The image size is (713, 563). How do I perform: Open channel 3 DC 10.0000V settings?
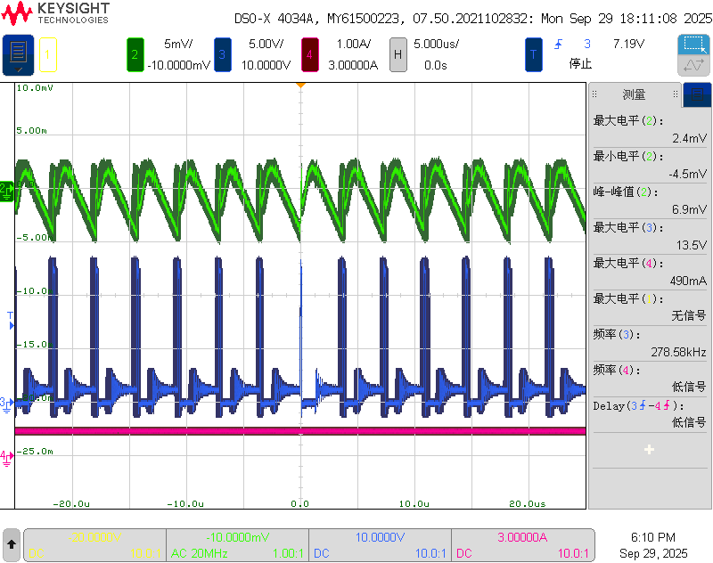click(x=381, y=545)
